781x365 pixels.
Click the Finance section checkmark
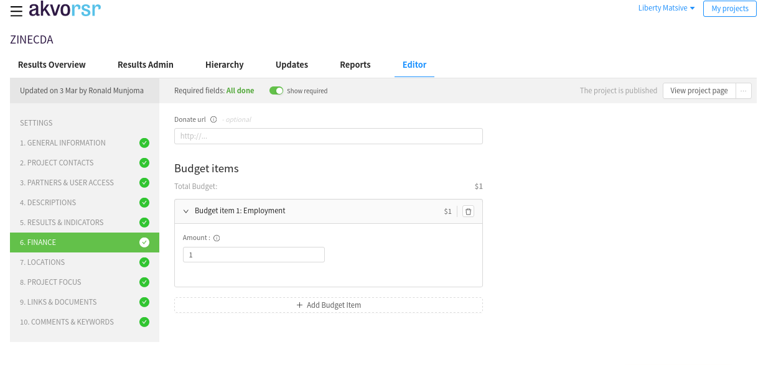pos(144,243)
